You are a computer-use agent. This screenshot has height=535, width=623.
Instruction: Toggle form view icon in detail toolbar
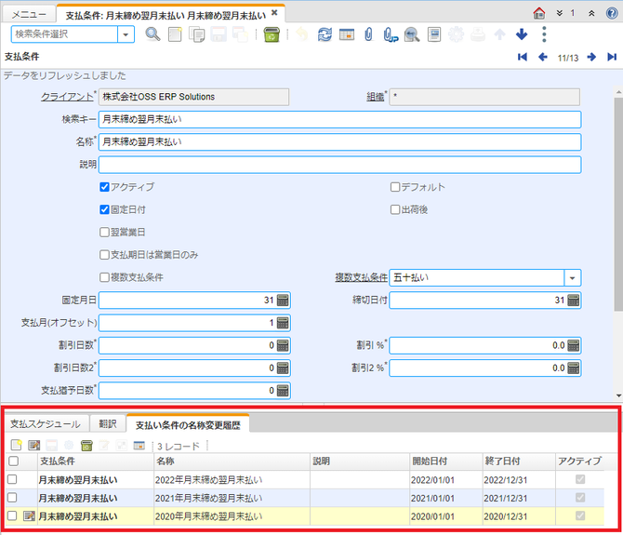[139, 446]
